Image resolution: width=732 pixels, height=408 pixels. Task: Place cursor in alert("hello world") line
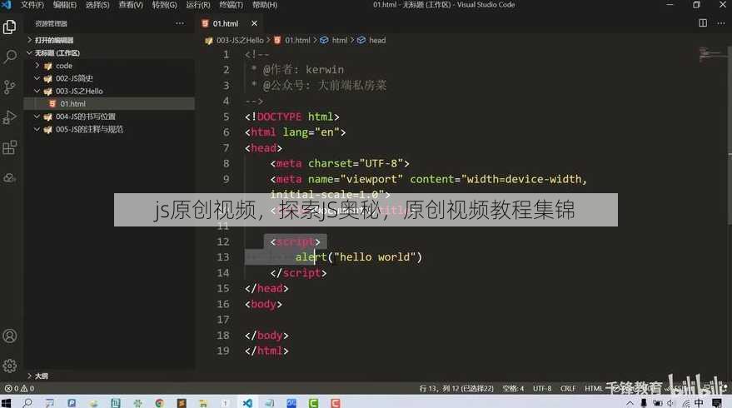[359, 257]
